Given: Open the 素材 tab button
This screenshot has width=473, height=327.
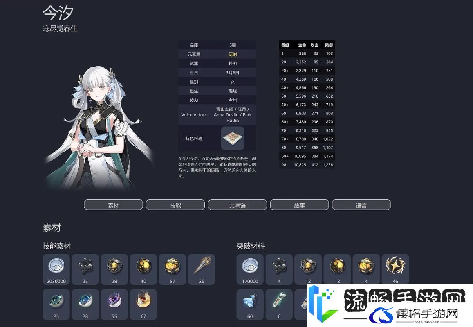Looking at the screenshot, I should tap(113, 205).
